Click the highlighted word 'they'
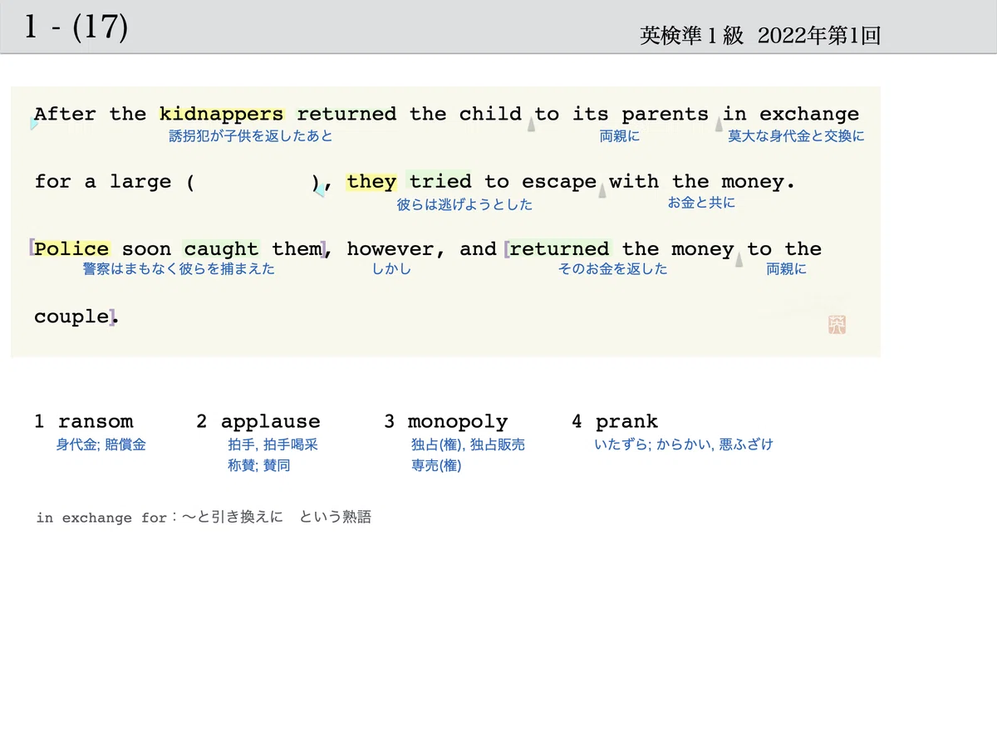This screenshot has height=731, width=997. (371, 182)
